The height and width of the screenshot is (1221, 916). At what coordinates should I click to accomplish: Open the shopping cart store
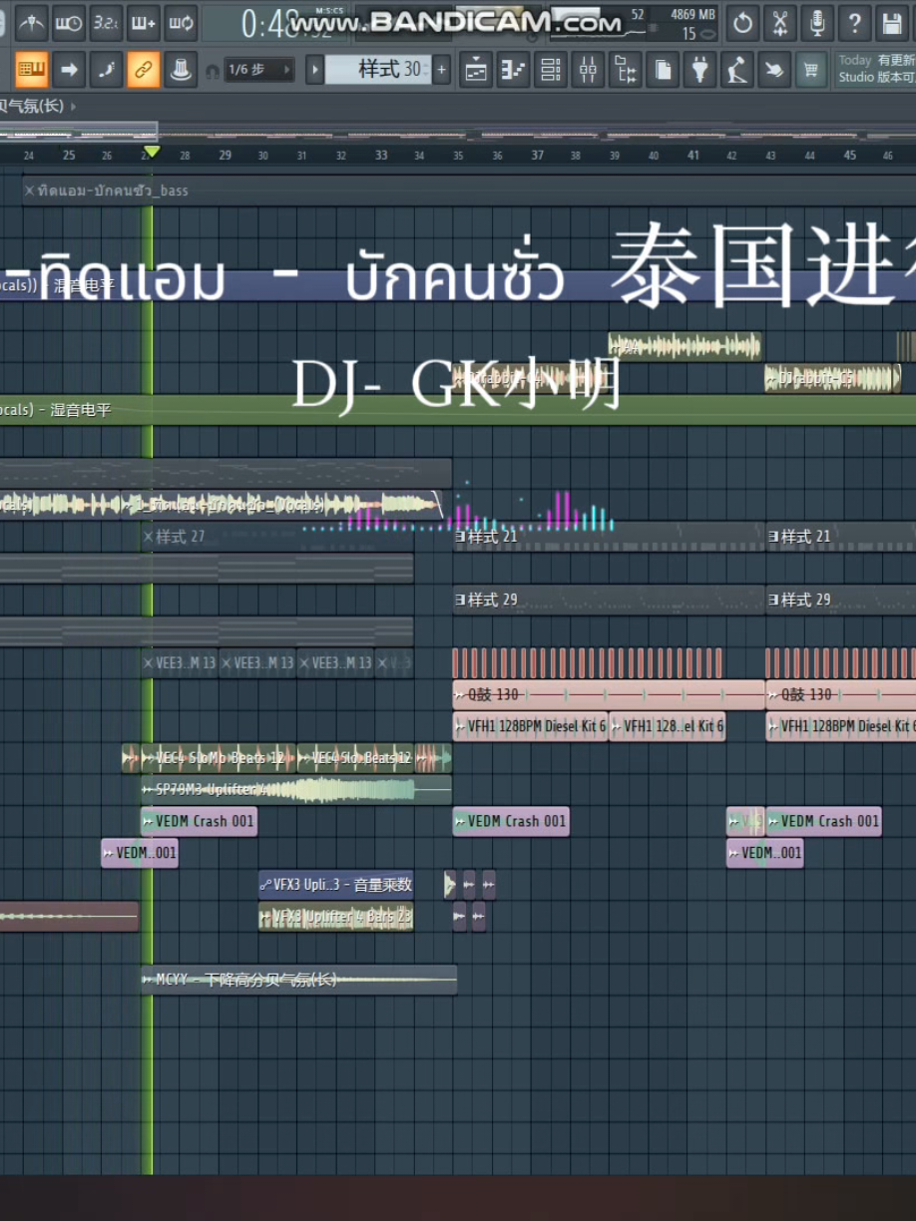click(x=811, y=70)
